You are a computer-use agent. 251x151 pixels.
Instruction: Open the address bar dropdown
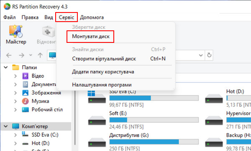pos(201,55)
